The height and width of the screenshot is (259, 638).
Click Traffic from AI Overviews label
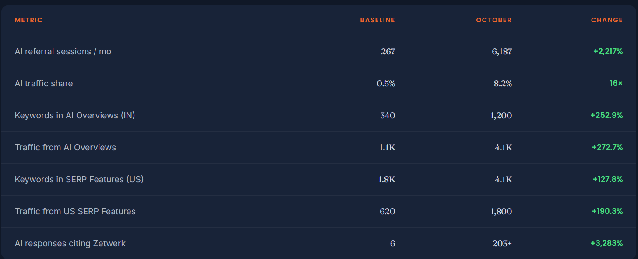click(65, 148)
